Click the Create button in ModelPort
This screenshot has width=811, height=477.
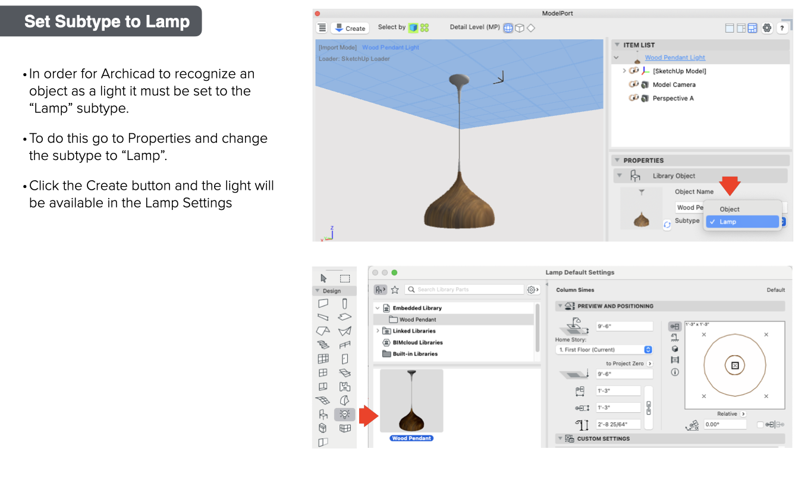[350, 28]
